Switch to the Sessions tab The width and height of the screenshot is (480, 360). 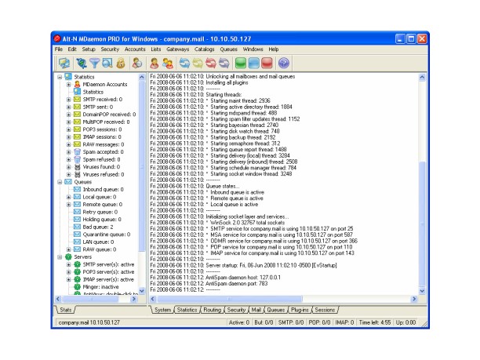[x=325, y=310]
